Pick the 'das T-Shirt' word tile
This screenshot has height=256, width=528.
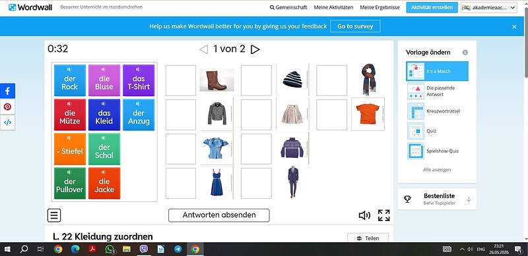point(139,80)
